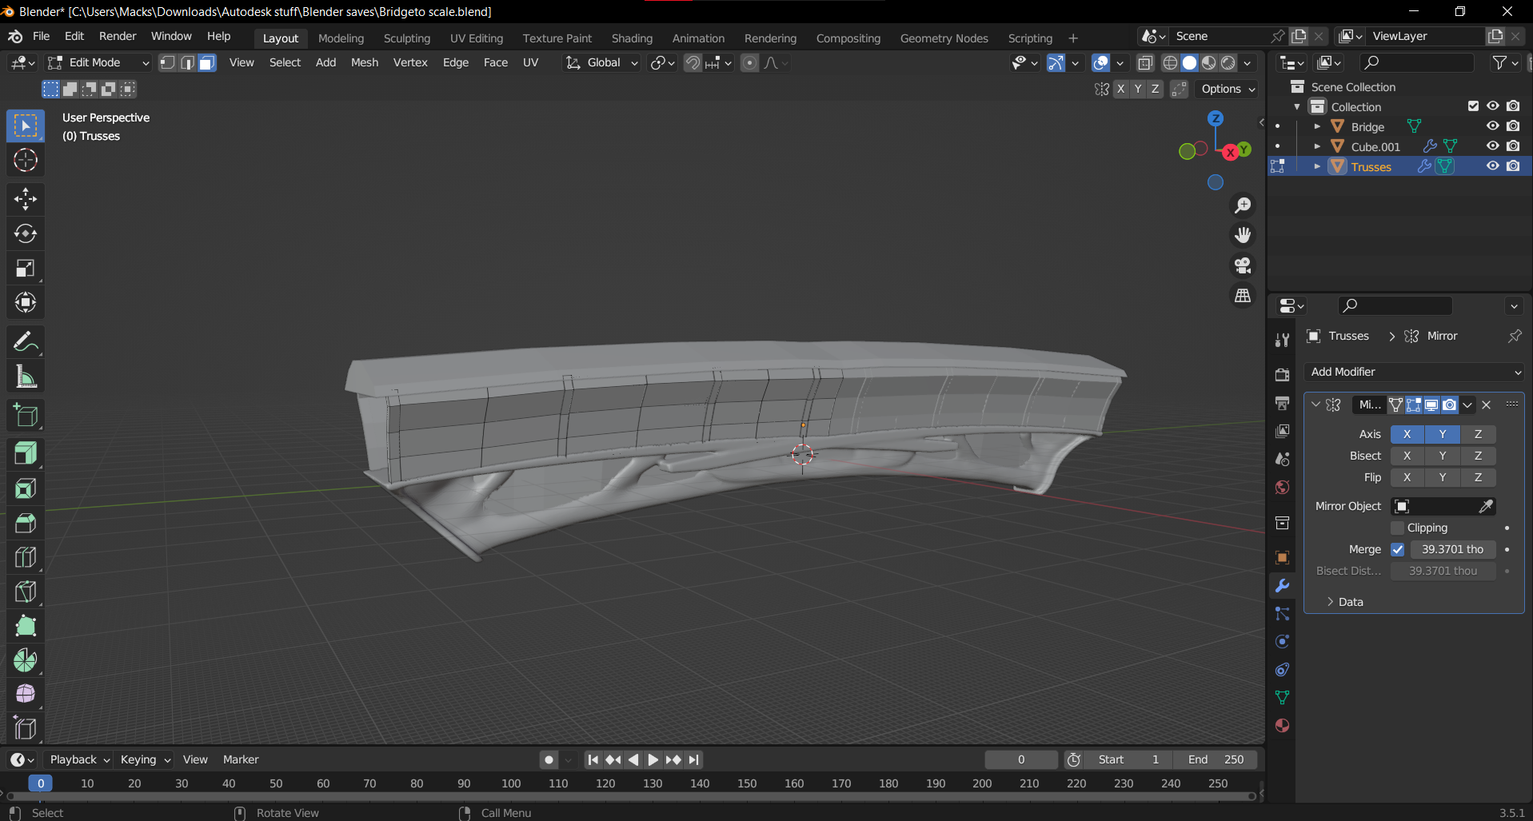The height and width of the screenshot is (821, 1533).
Task: Select the Add Cube tool
Action: (26, 416)
